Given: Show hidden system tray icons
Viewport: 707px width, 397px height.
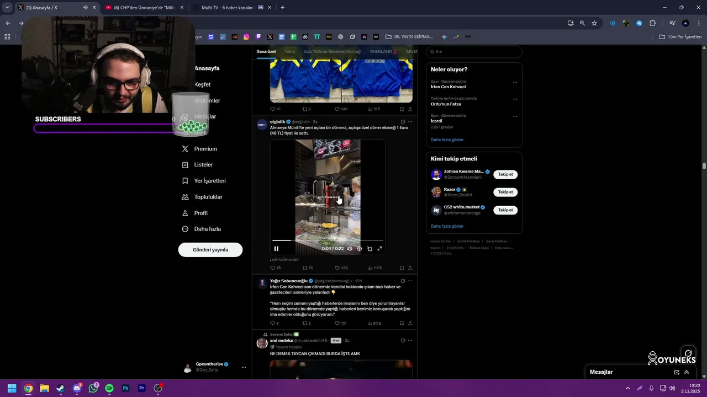Looking at the screenshot, I should 627,388.
